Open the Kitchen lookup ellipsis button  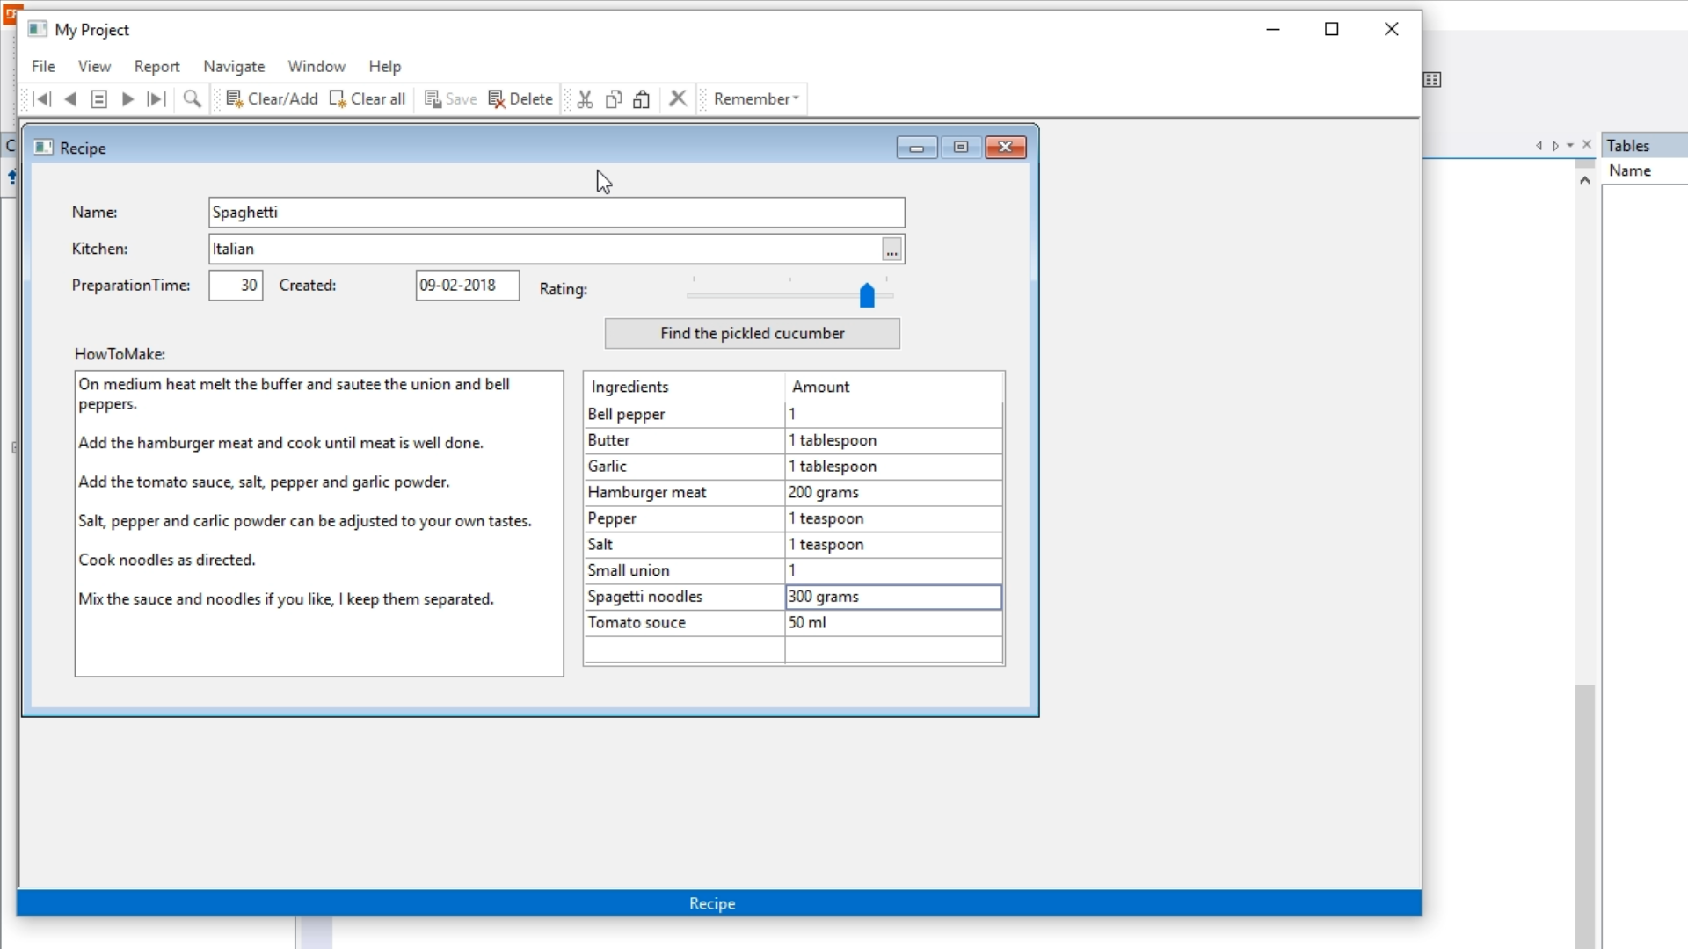891,250
